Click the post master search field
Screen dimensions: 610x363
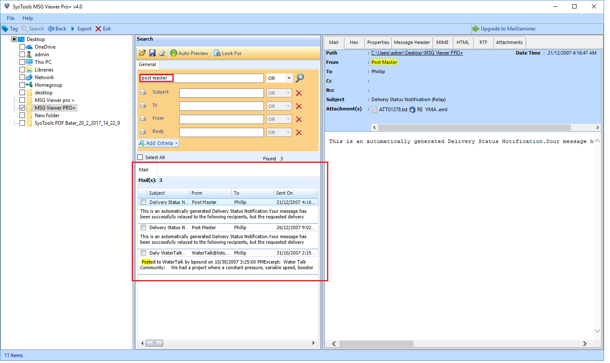[x=202, y=78]
